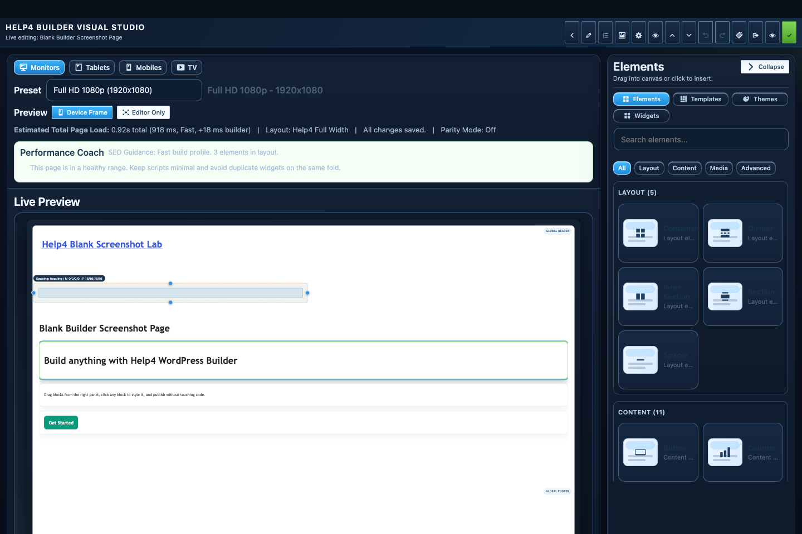Move element up with the up chevron
Screen dimensions: 802x534
pyautogui.click(x=672, y=33)
